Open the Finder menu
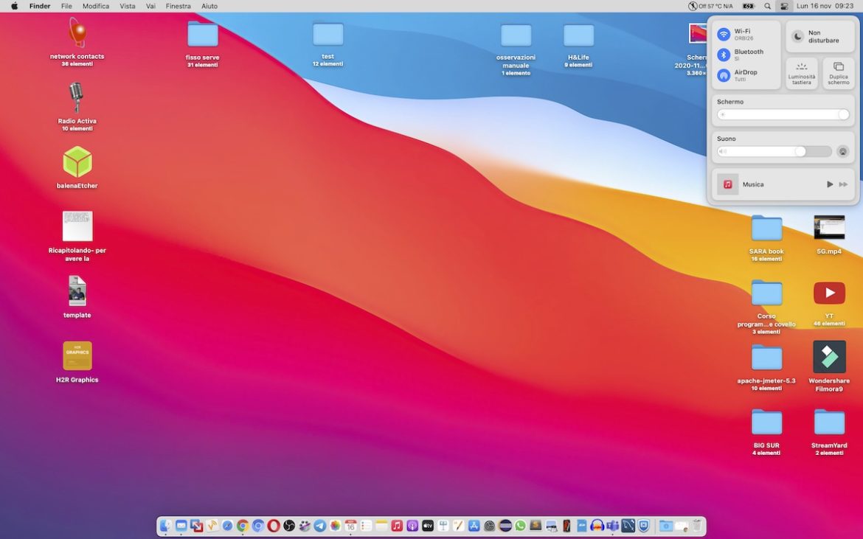This screenshot has height=539, width=863. click(x=40, y=6)
